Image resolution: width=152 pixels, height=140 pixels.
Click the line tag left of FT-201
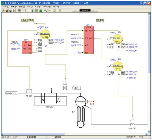[x=11, y=93]
